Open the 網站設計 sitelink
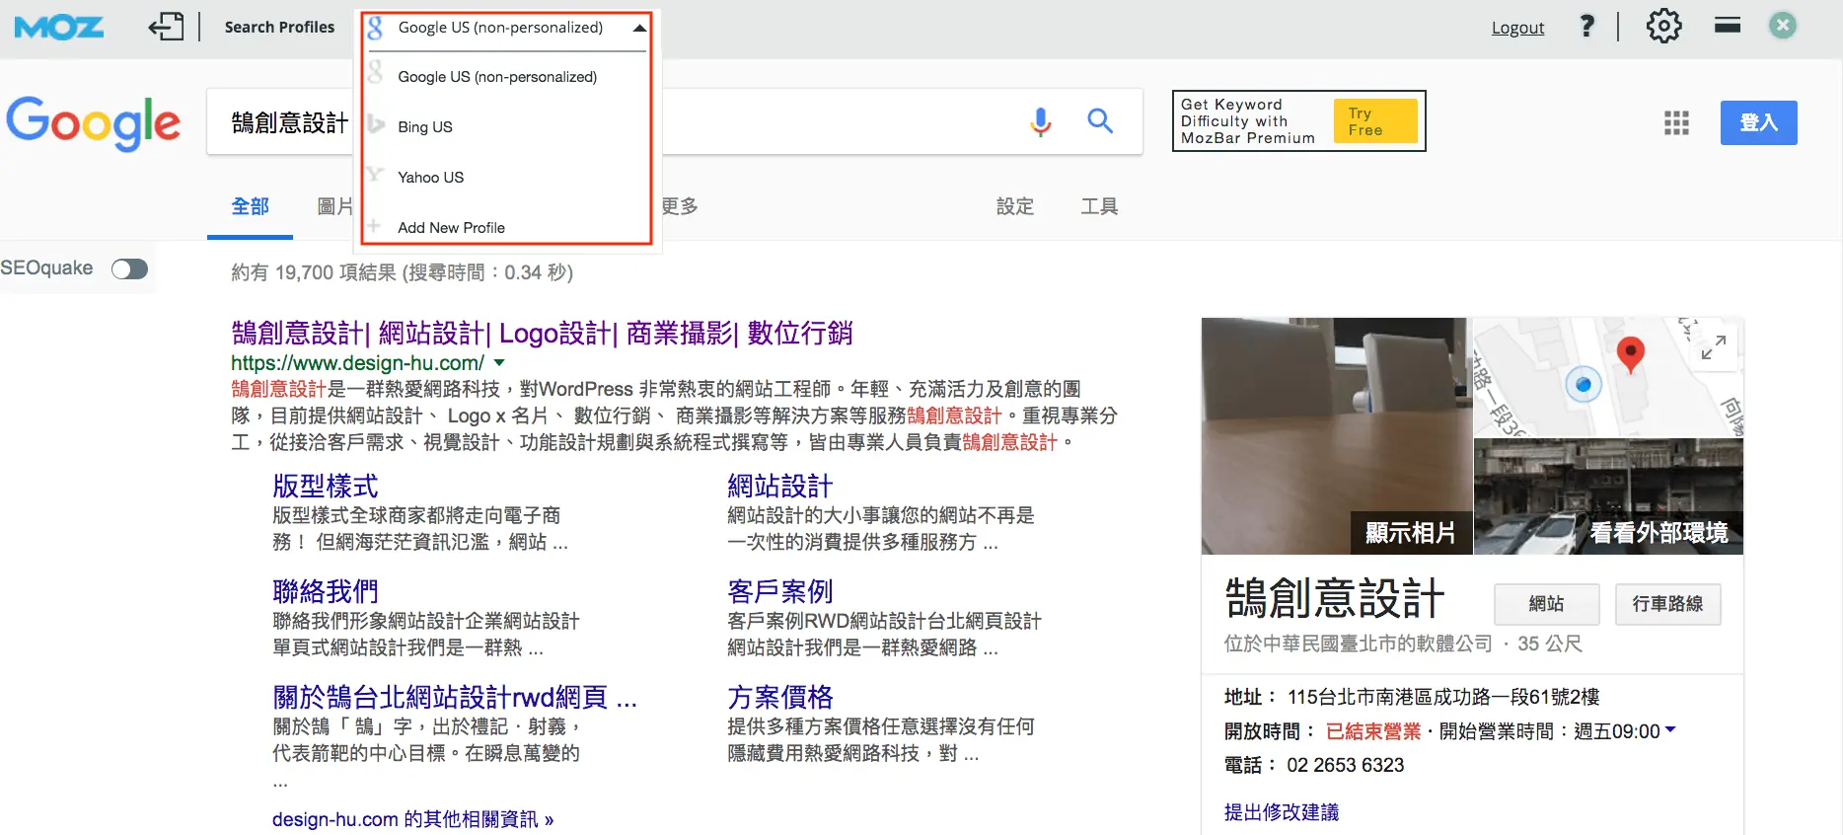The height and width of the screenshot is (835, 1843). click(x=779, y=486)
